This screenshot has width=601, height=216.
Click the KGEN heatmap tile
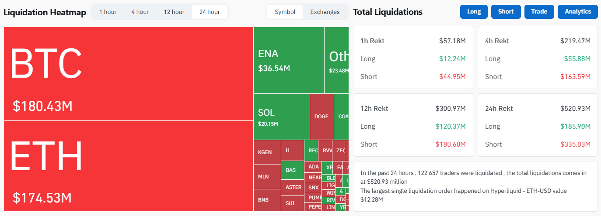[267, 152]
